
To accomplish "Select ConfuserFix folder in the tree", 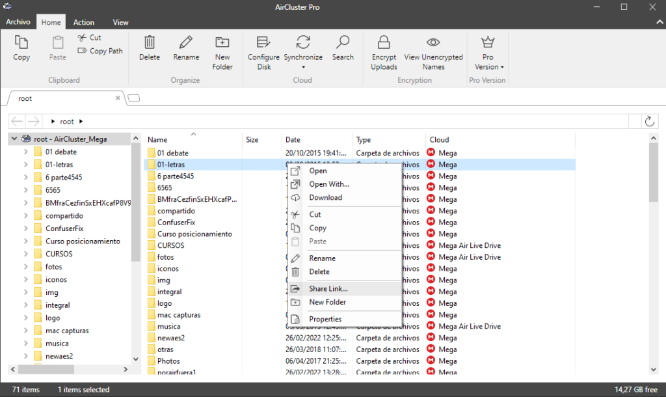I will pos(64,228).
